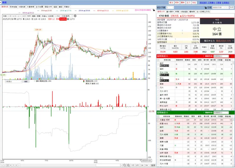235x168 pixels.
Task: Tick checkbox for 第一金-桃園 buyer row
Action: click(158, 98)
